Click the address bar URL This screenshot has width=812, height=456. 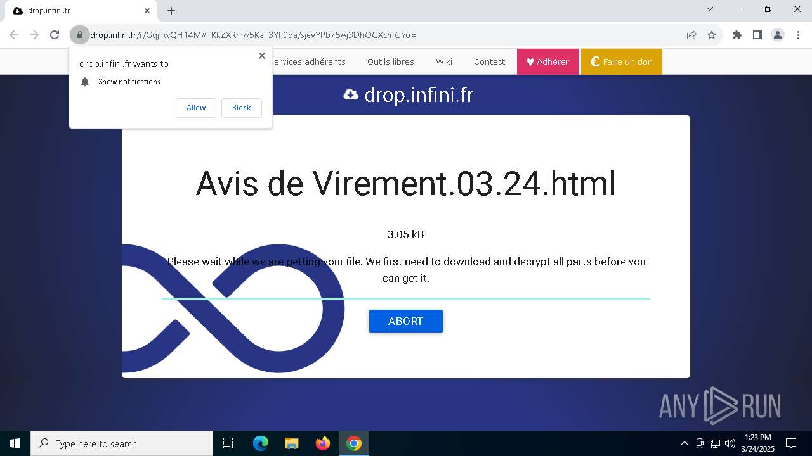tap(254, 35)
